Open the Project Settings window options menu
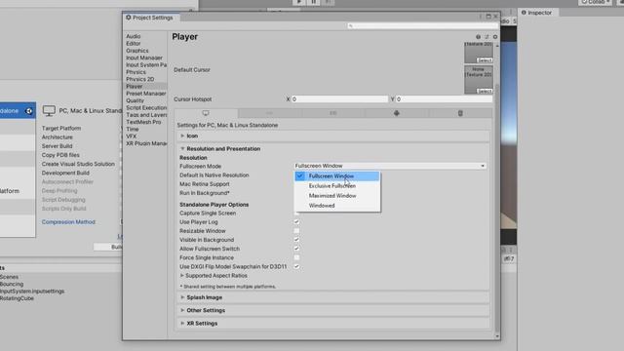This screenshot has width=624, height=351. click(x=481, y=17)
